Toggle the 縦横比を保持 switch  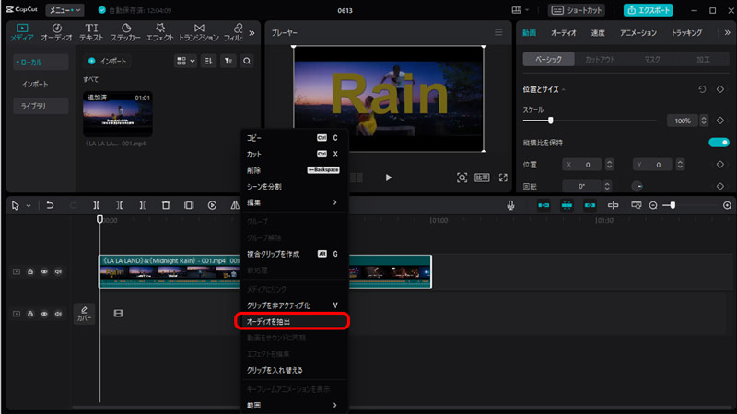719,143
